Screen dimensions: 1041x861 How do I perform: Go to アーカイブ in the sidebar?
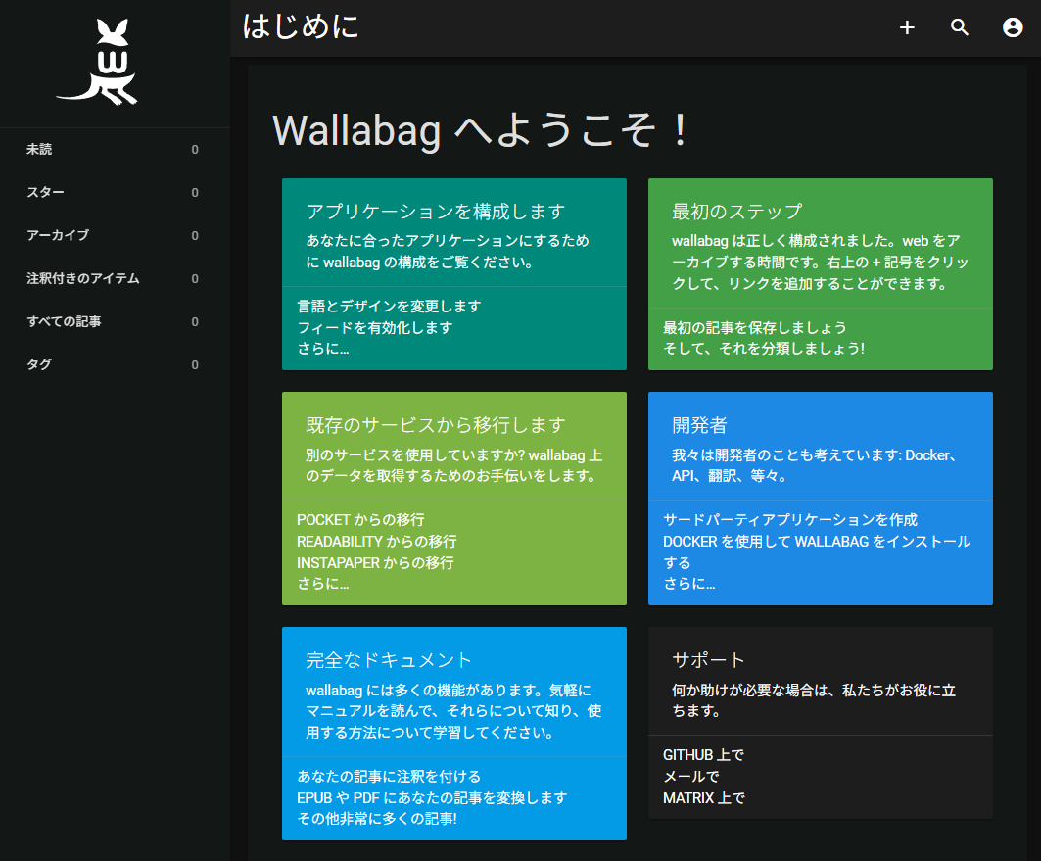pyautogui.click(x=115, y=236)
